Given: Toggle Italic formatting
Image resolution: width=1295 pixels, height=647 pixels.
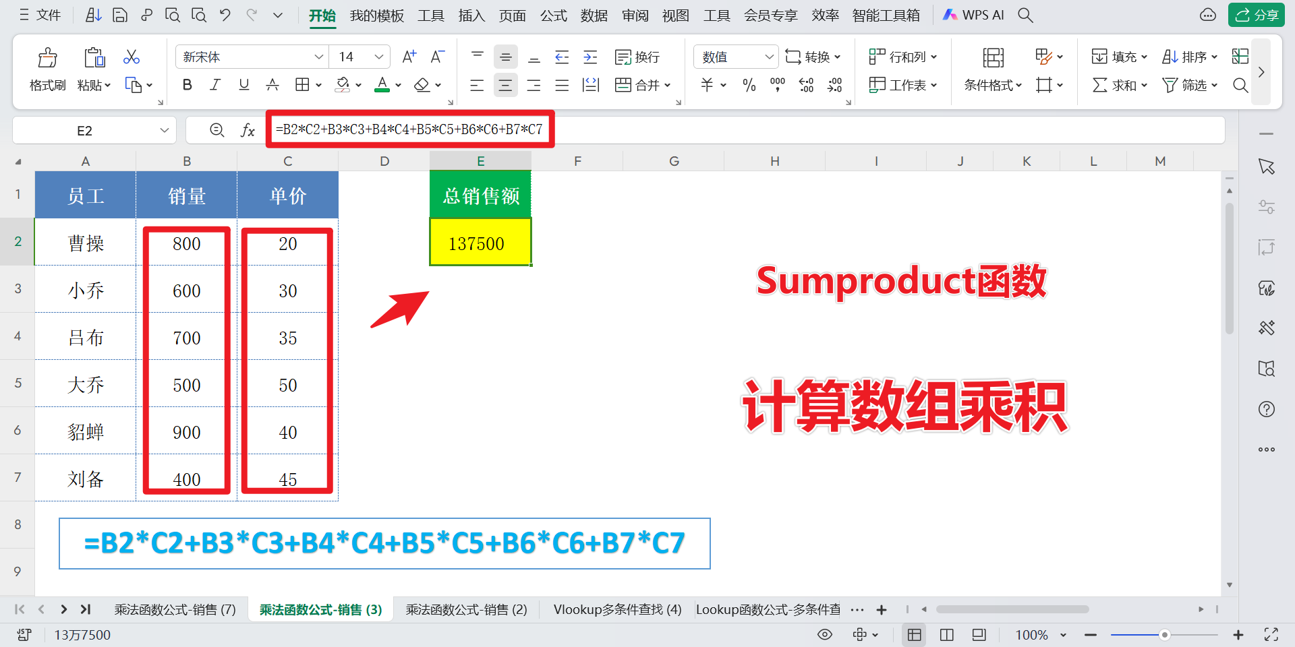Looking at the screenshot, I should [x=215, y=85].
